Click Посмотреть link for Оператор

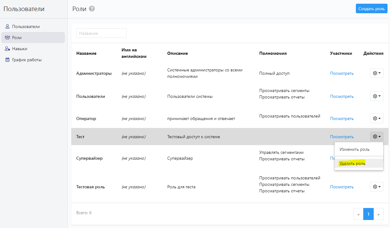[342, 118]
